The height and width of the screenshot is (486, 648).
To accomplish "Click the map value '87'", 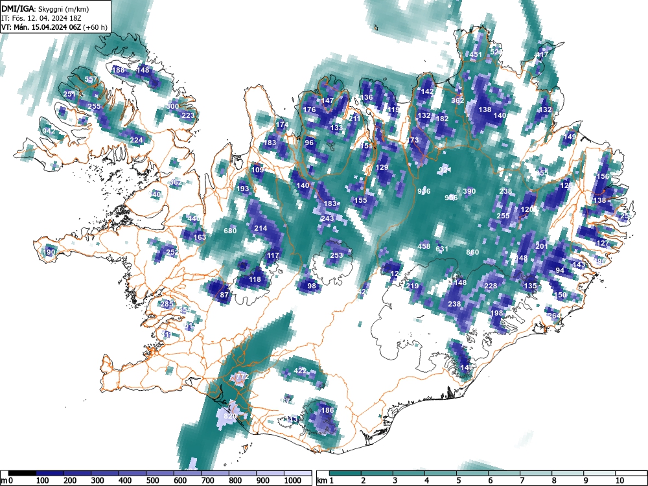I will pyautogui.click(x=224, y=295).
